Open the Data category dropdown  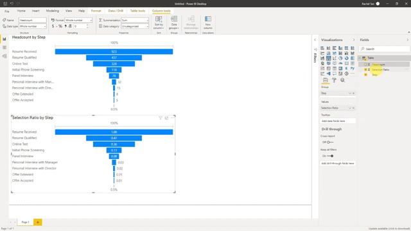135,26
